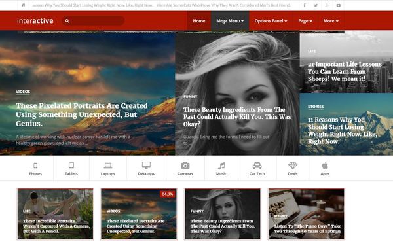The image size is (393, 246).
Task: Open the Twitter social icon
Action: click(x=316, y=5)
